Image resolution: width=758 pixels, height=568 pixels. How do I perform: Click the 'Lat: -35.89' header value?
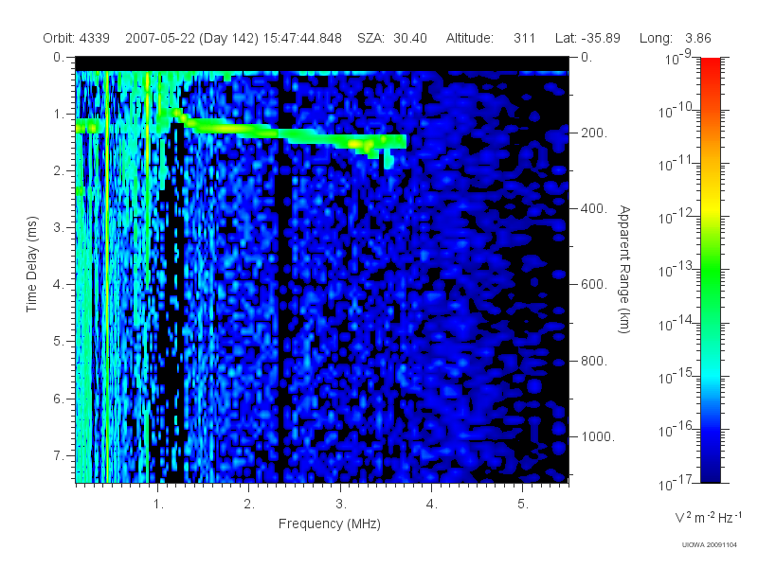(587, 38)
